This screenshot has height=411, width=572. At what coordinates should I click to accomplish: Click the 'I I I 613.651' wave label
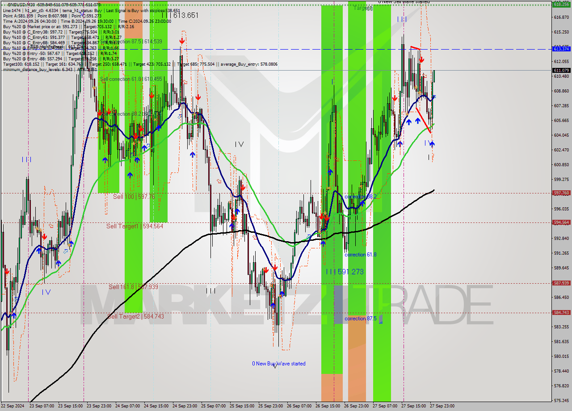180,15
